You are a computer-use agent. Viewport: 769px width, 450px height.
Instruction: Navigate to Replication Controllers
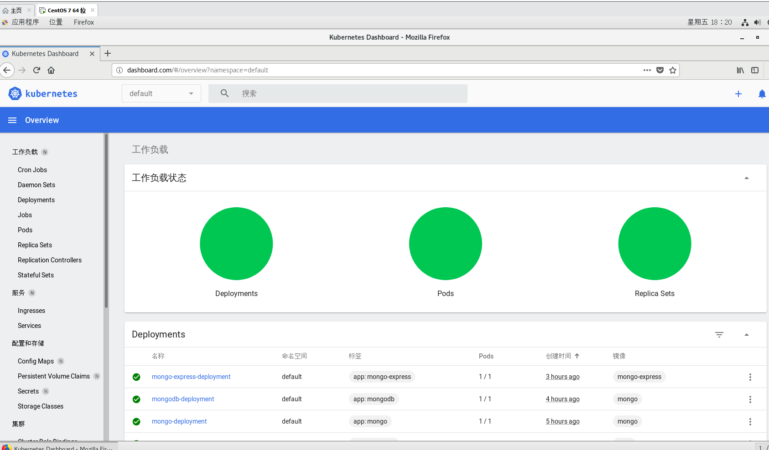point(50,260)
